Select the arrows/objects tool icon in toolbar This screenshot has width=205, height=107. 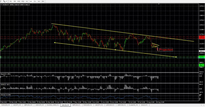coord(4,1)
